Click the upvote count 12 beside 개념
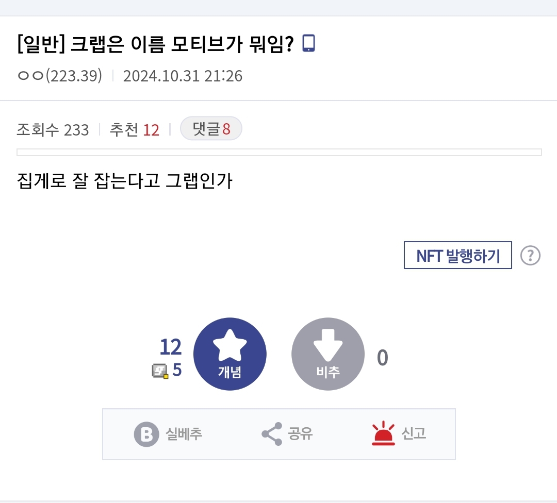557x503 pixels. tap(171, 347)
